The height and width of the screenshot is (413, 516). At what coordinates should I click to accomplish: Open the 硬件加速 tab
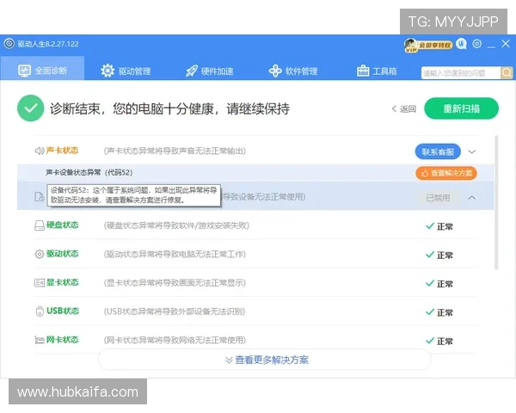pyautogui.click(x=209, y=71)
